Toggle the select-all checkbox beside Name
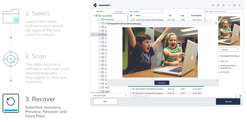This screenshot has width=247, height=122. click(131, 16)
